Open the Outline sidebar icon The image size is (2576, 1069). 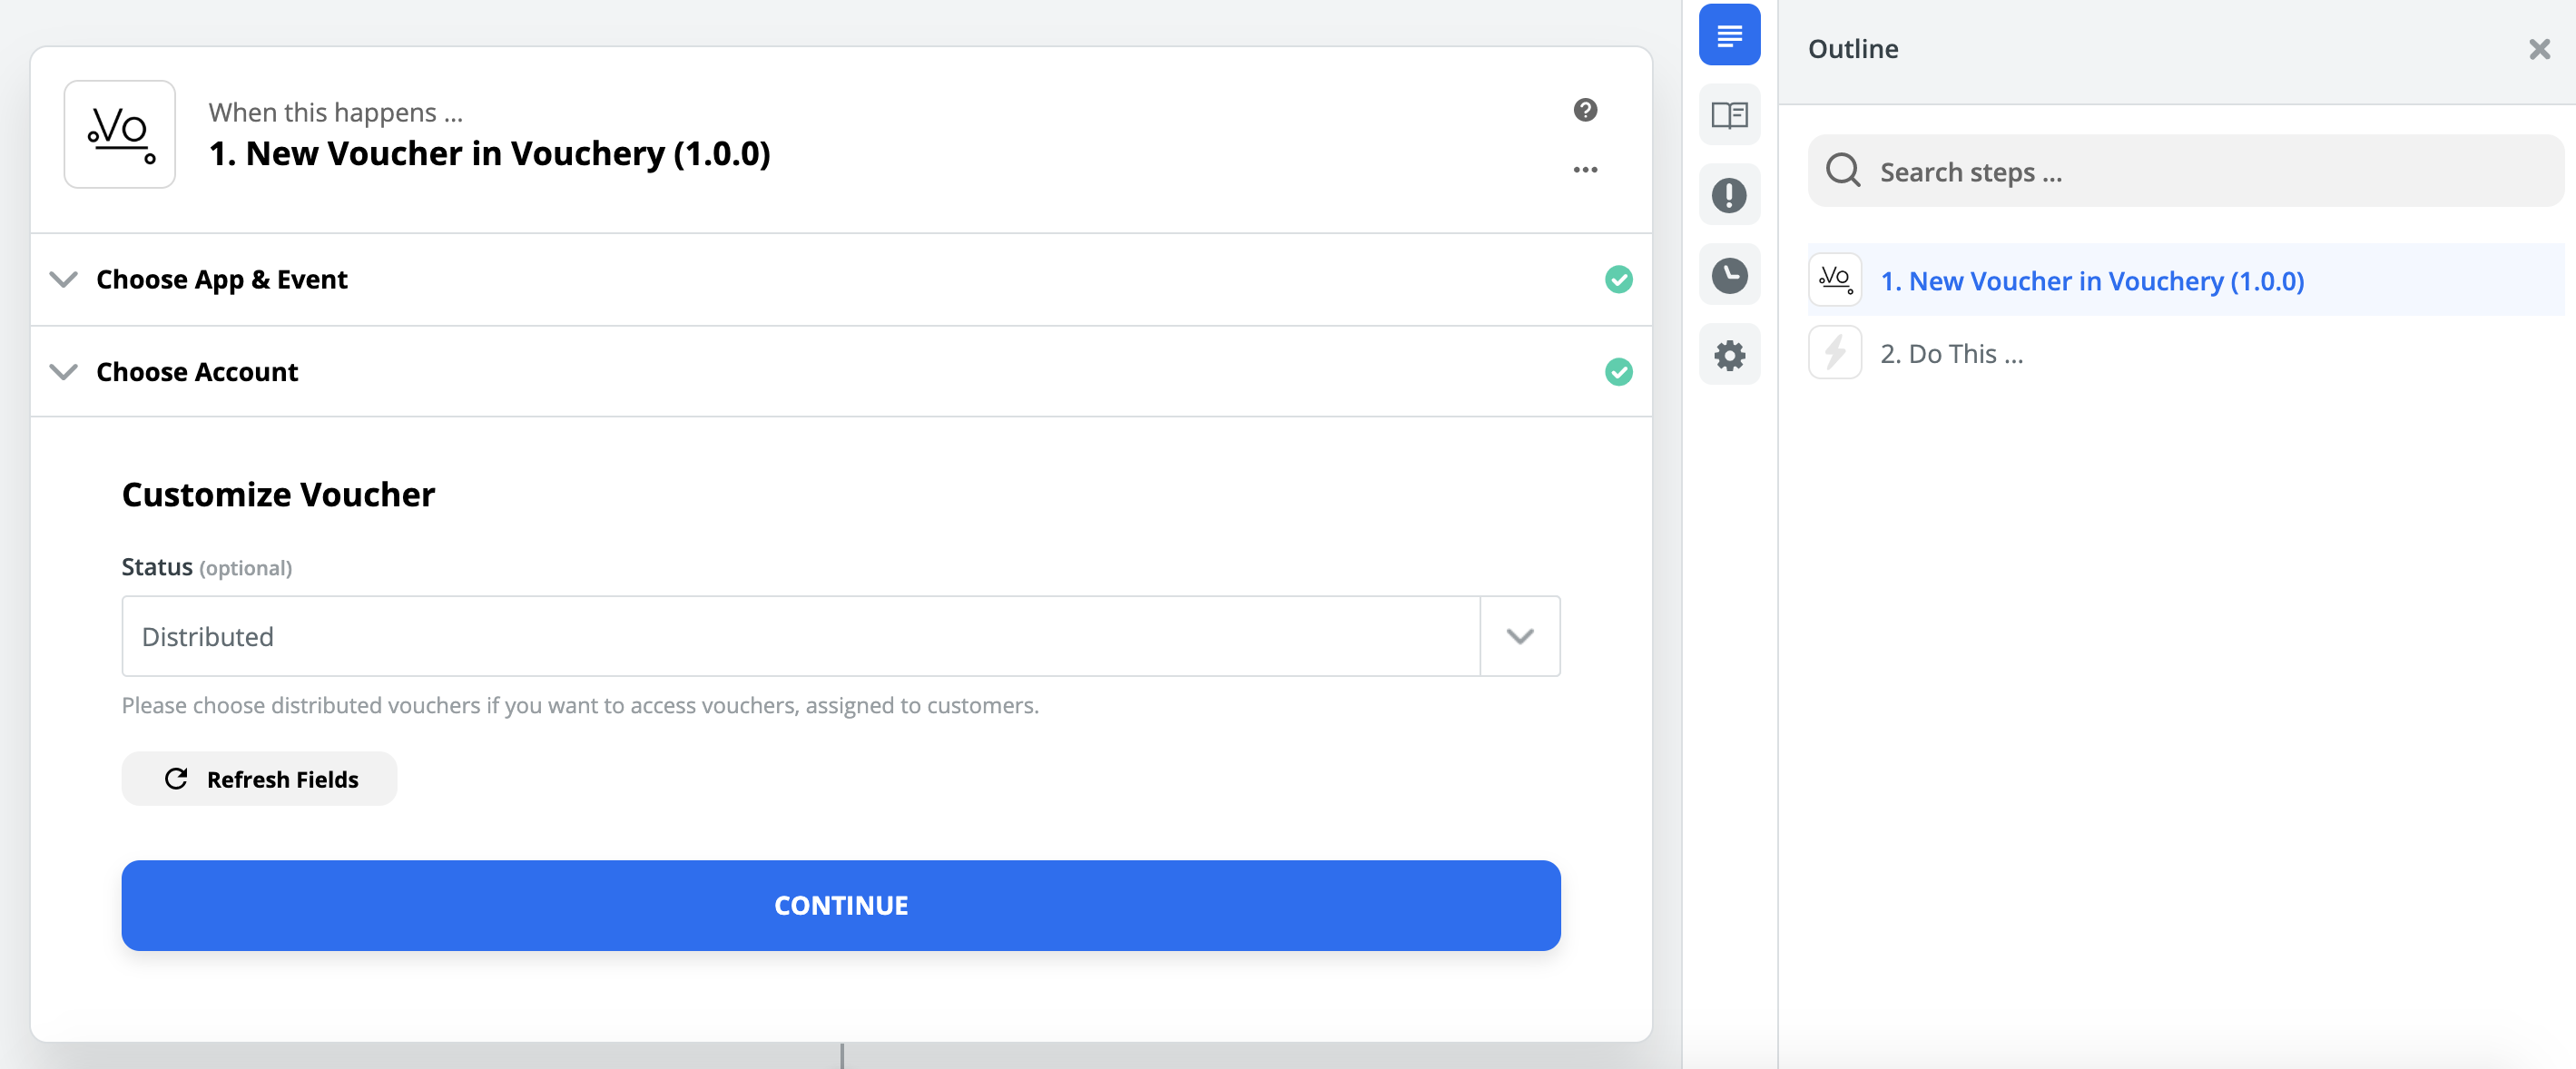coord(1729,36)
